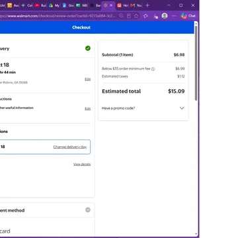The height and width of the screenshot is (238, 238).
Task: Open the browser three-dots menu
Action: [174, 16]
